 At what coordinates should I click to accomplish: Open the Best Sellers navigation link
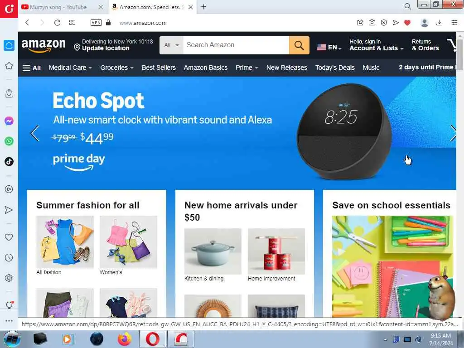click(159, 68)
